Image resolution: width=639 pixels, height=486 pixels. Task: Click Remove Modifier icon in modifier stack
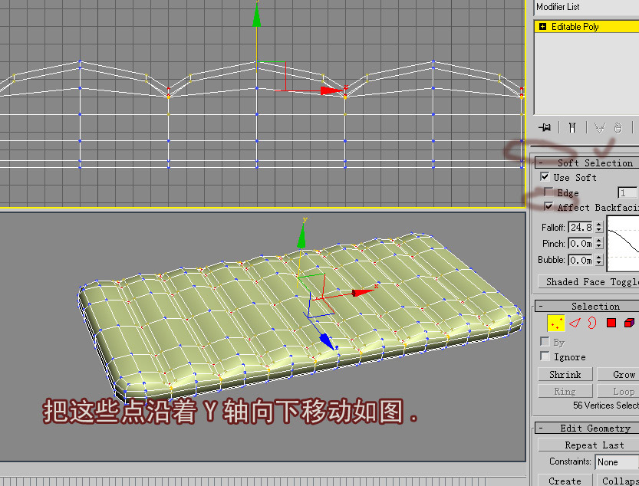coord(618,127)
